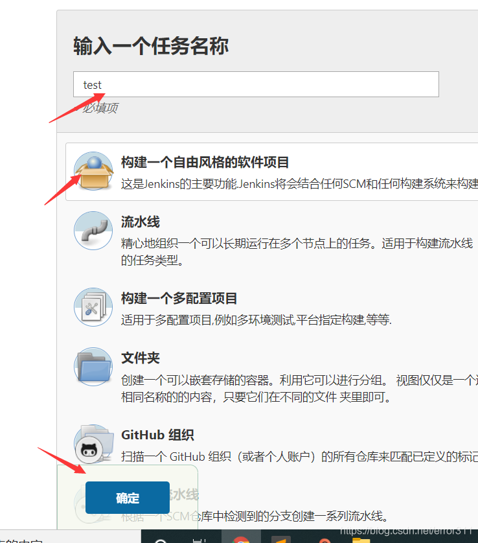The height and width of the screenshot is (543, 478).
Task: Choose 构建一个自由风格的软件项目 title
Action: 205,162
